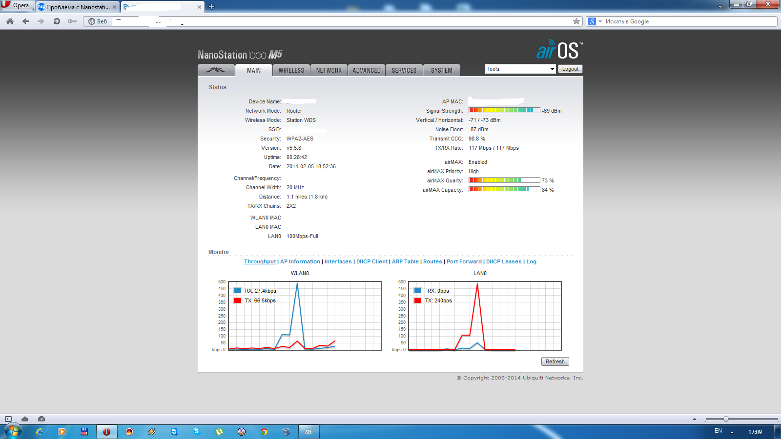The height and width of the screenshot is (439, 781).
Task: Open the Opera main menu button
Action: 17,5
